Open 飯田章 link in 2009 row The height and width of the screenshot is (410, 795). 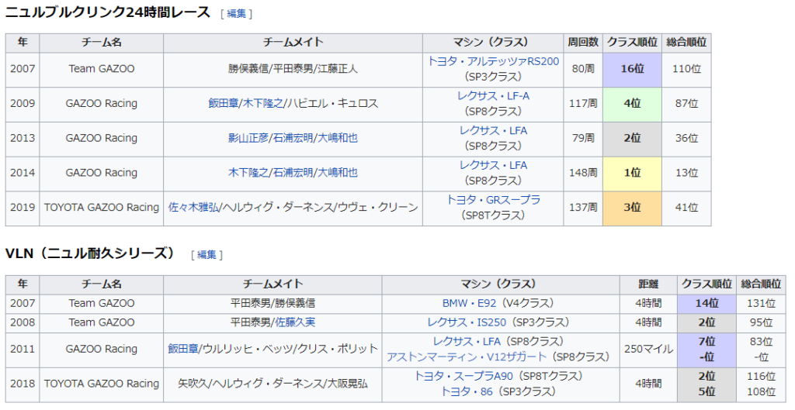pos(223,103)
